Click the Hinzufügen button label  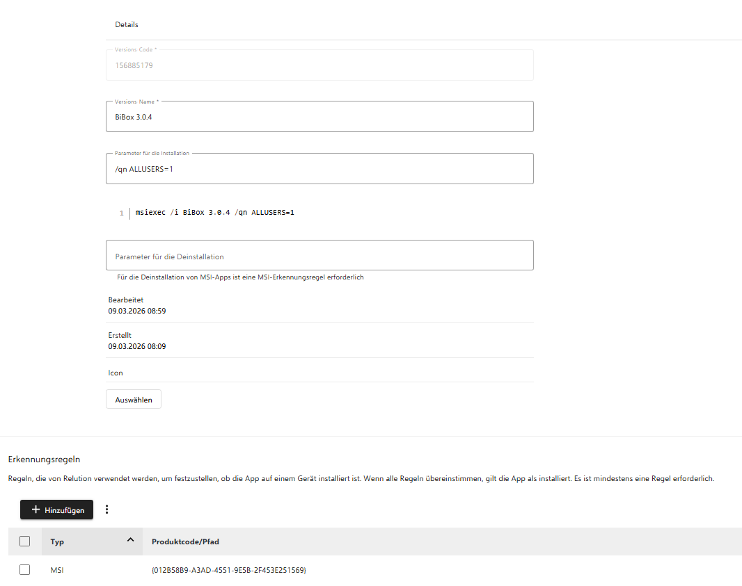click(x=65, y=510)
